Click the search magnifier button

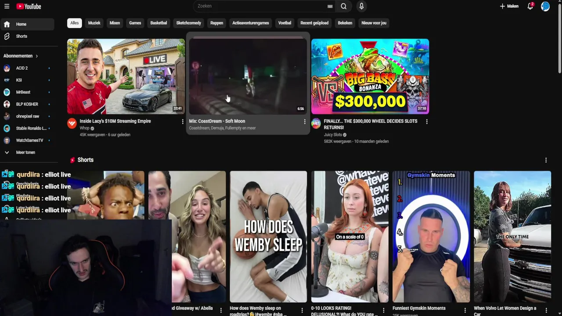(344, 6)
